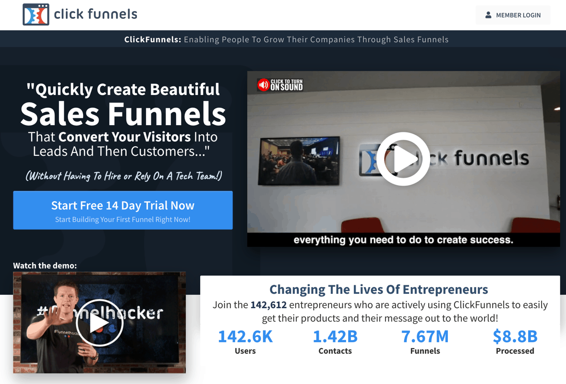Image resolution: width=566 pixels, height=384 pixels.
Task: Click 'Without Having To Hire' handwritten text
Action: tap(123, 176)
